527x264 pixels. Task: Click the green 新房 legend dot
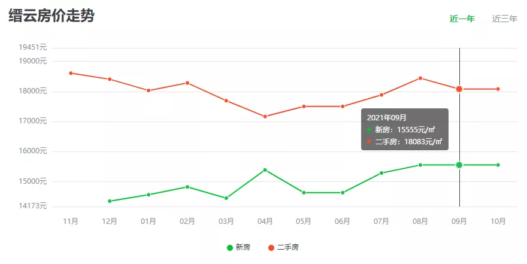(230, 247)
